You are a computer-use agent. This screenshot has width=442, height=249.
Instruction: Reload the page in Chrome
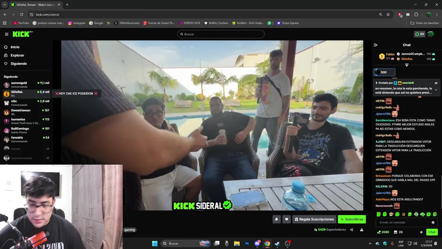[x=21, y=15]
